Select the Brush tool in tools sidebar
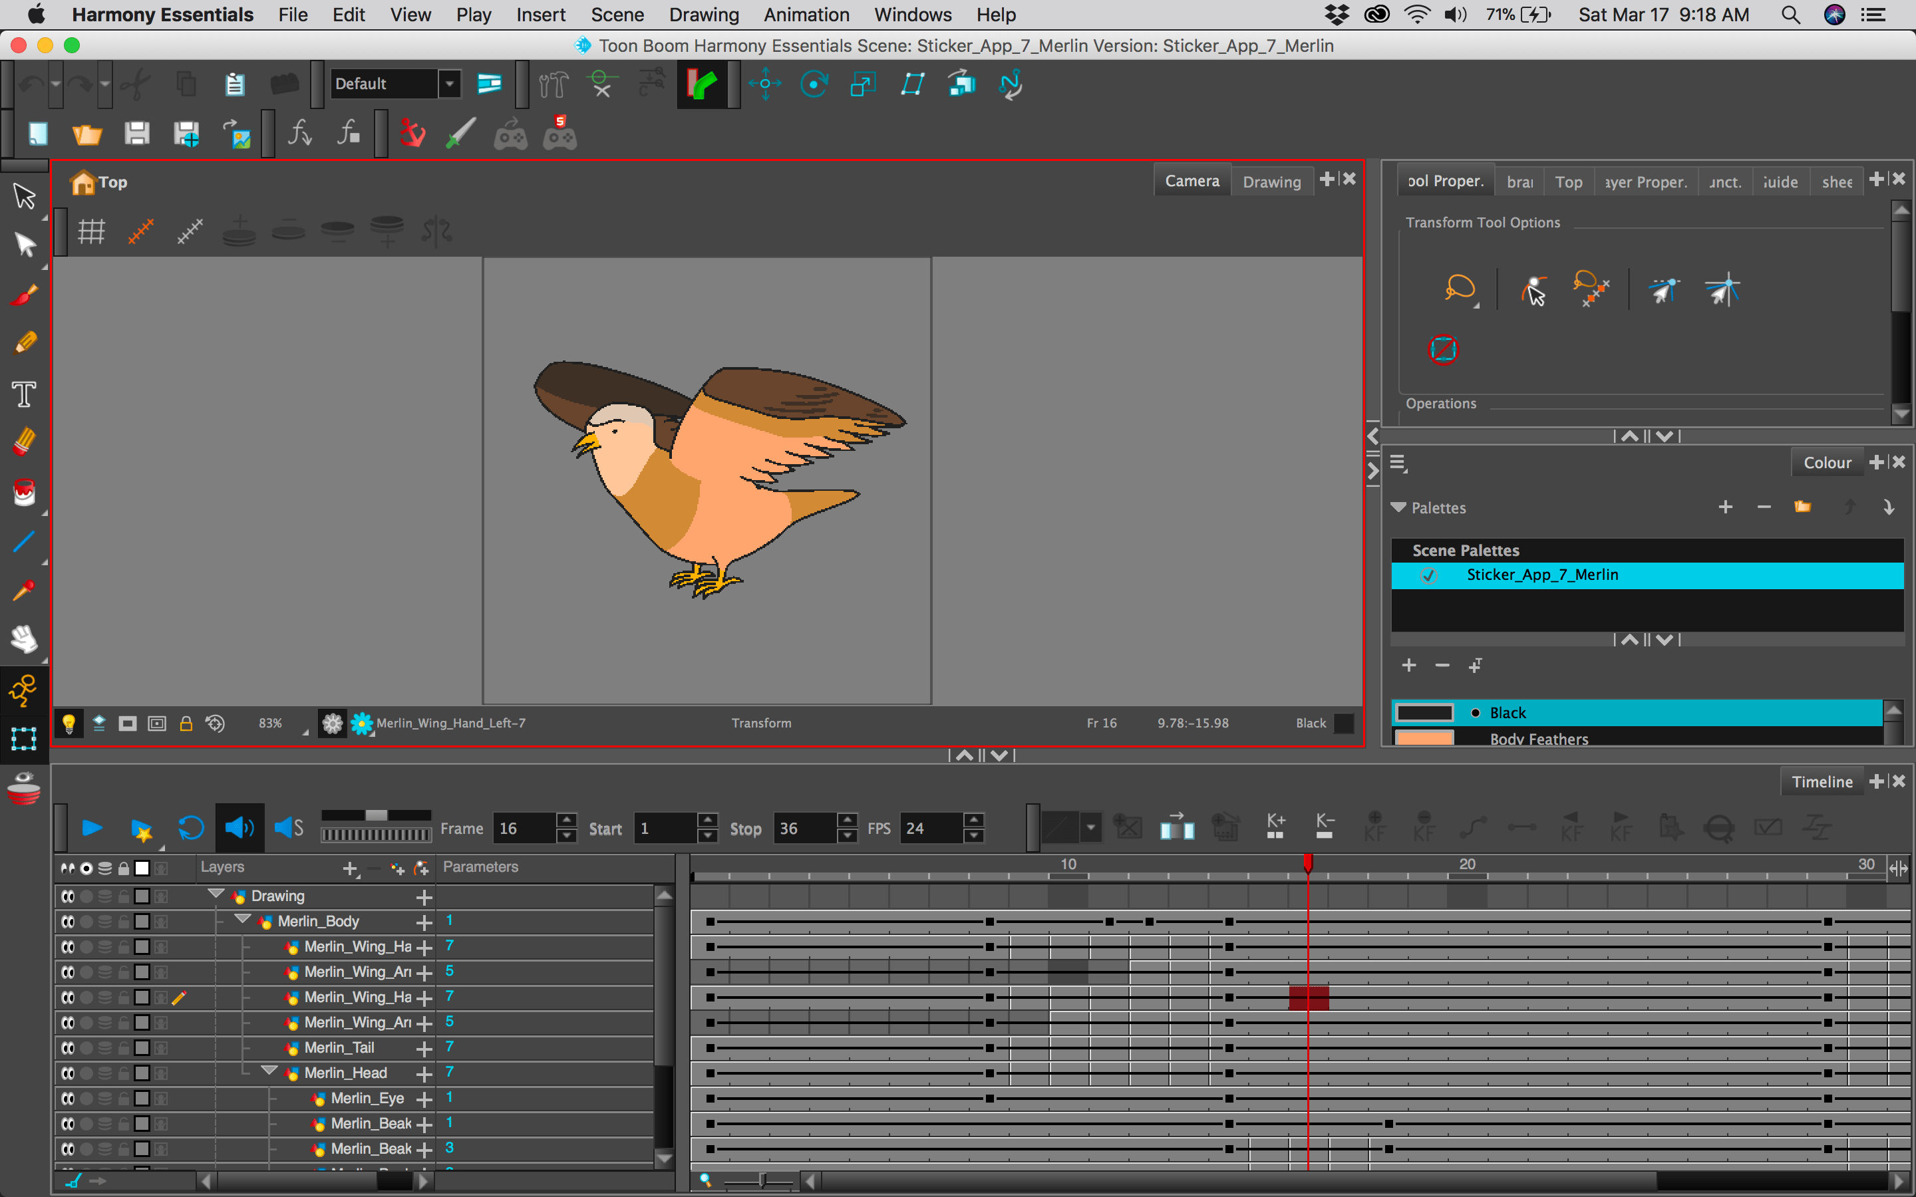 [x=25, y=295]
